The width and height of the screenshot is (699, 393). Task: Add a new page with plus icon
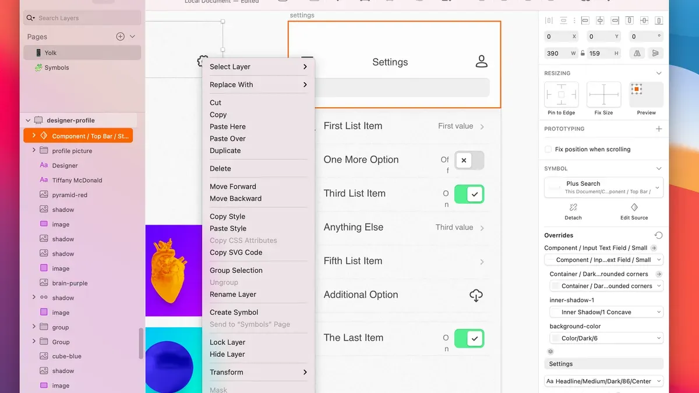point(121,37)
